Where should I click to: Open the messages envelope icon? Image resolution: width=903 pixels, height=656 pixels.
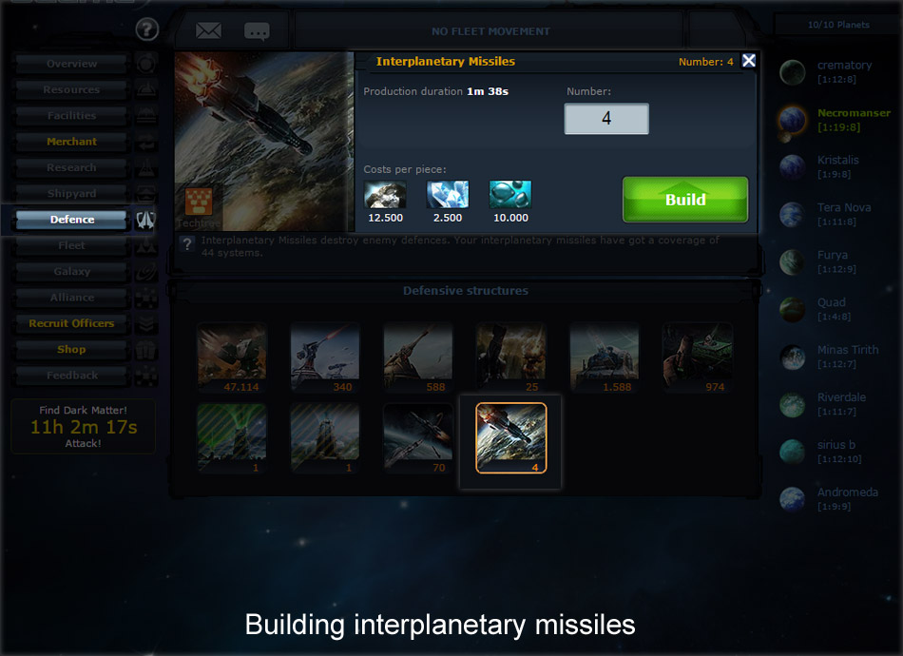208,30
